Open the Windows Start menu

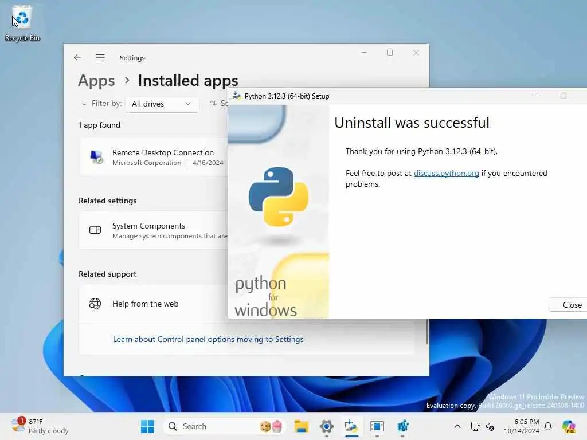[147, 426]
